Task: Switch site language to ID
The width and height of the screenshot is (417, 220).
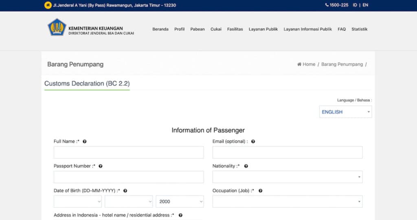Action: pos(355,5)
